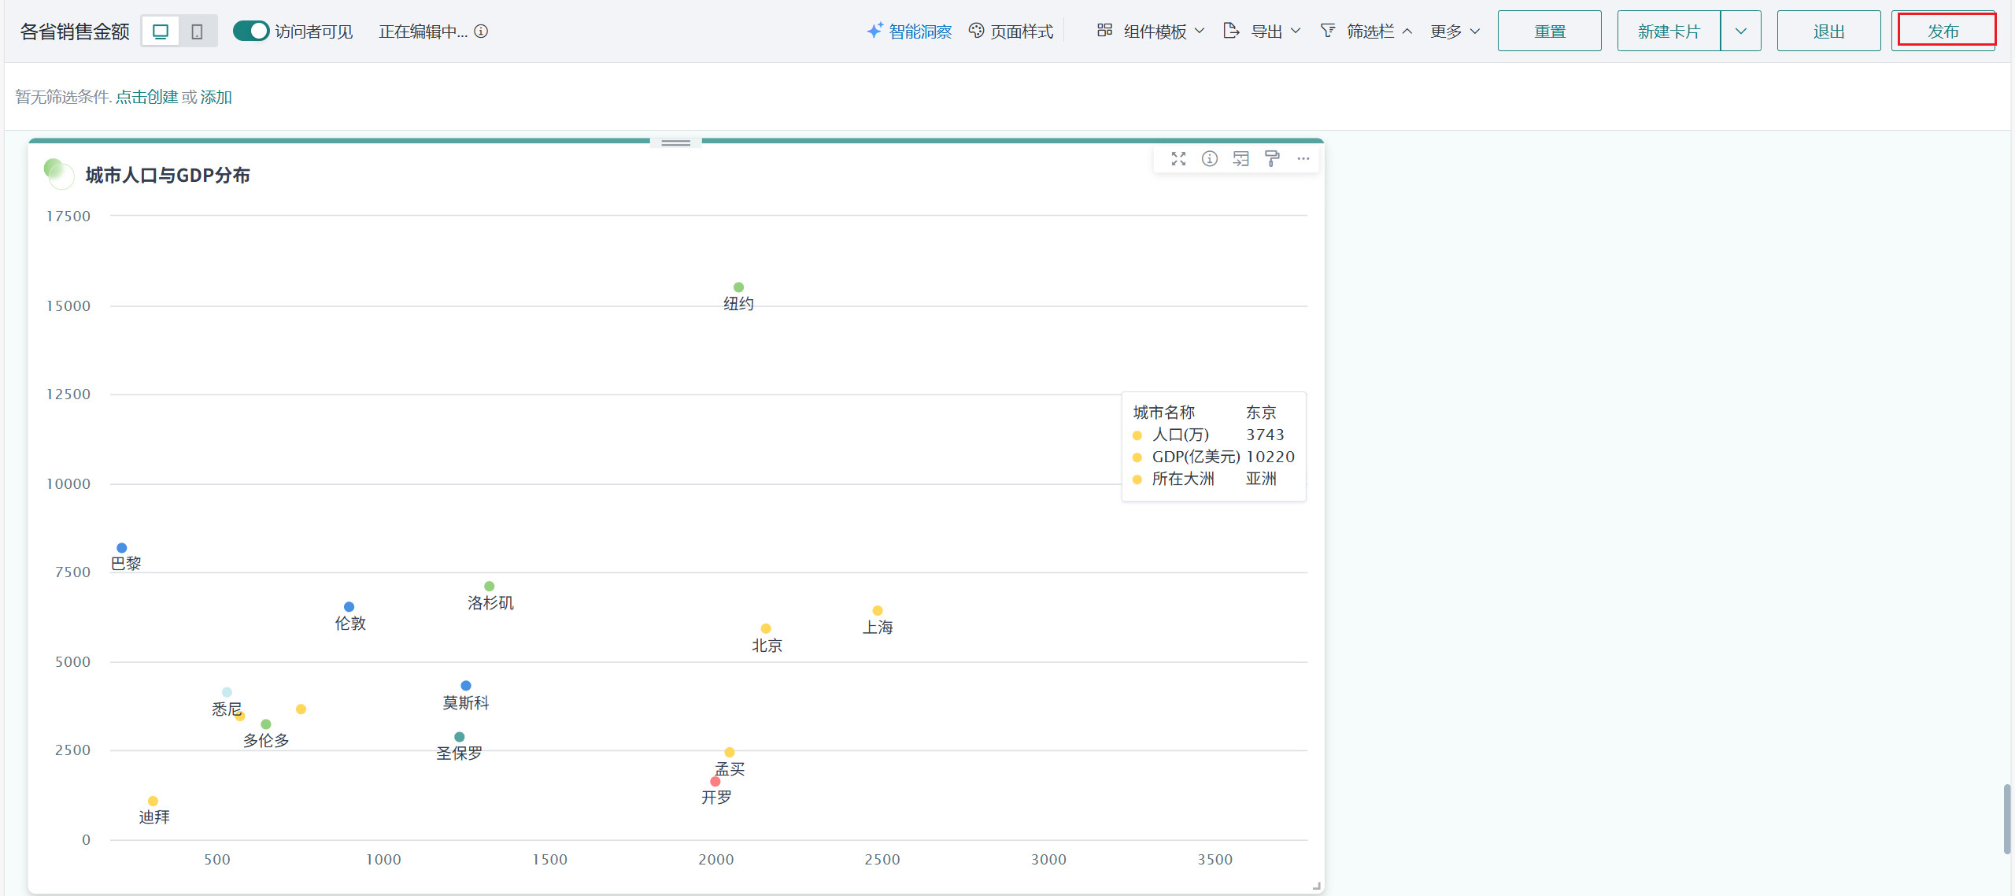2015x896 pixels.
Task: Open the paint roller style icon on the card
Action: [x=1272, y=159]
